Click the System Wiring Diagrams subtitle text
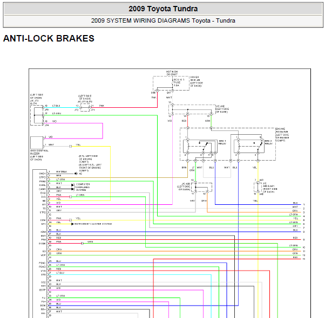Image resolution: width=325 pixels, height=318 pixels. coord(163,20)
